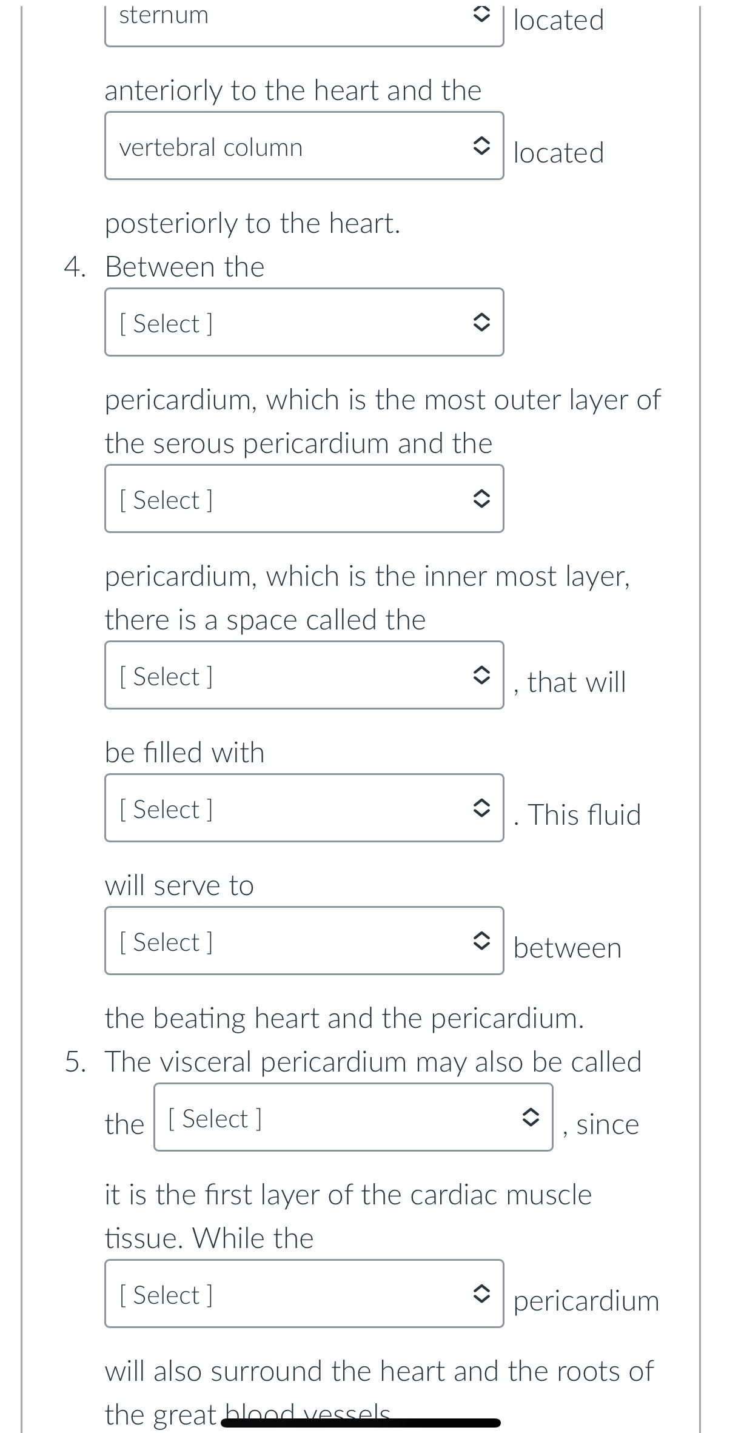Select the text 'posteriorly to the heart.'
The width and height of the screenshot is (744, 1433).
[x=252, y=222]
